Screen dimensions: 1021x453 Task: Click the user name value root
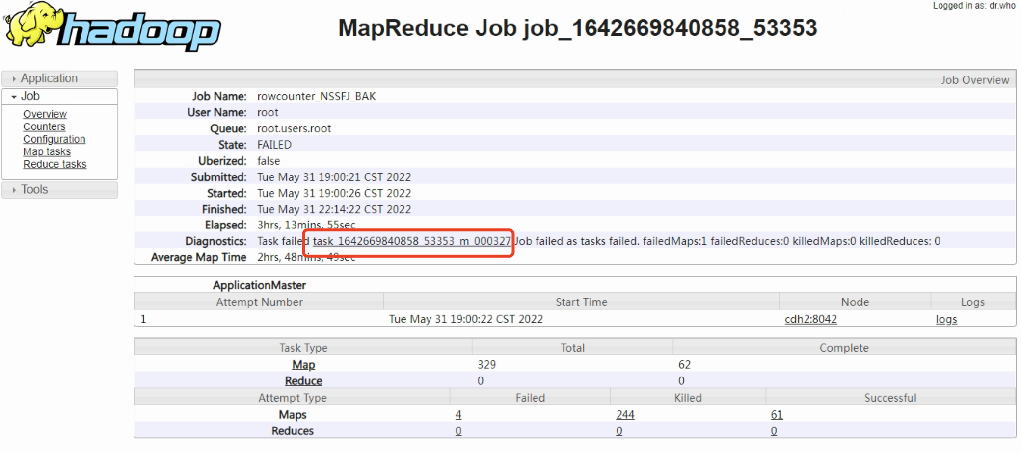268,112
